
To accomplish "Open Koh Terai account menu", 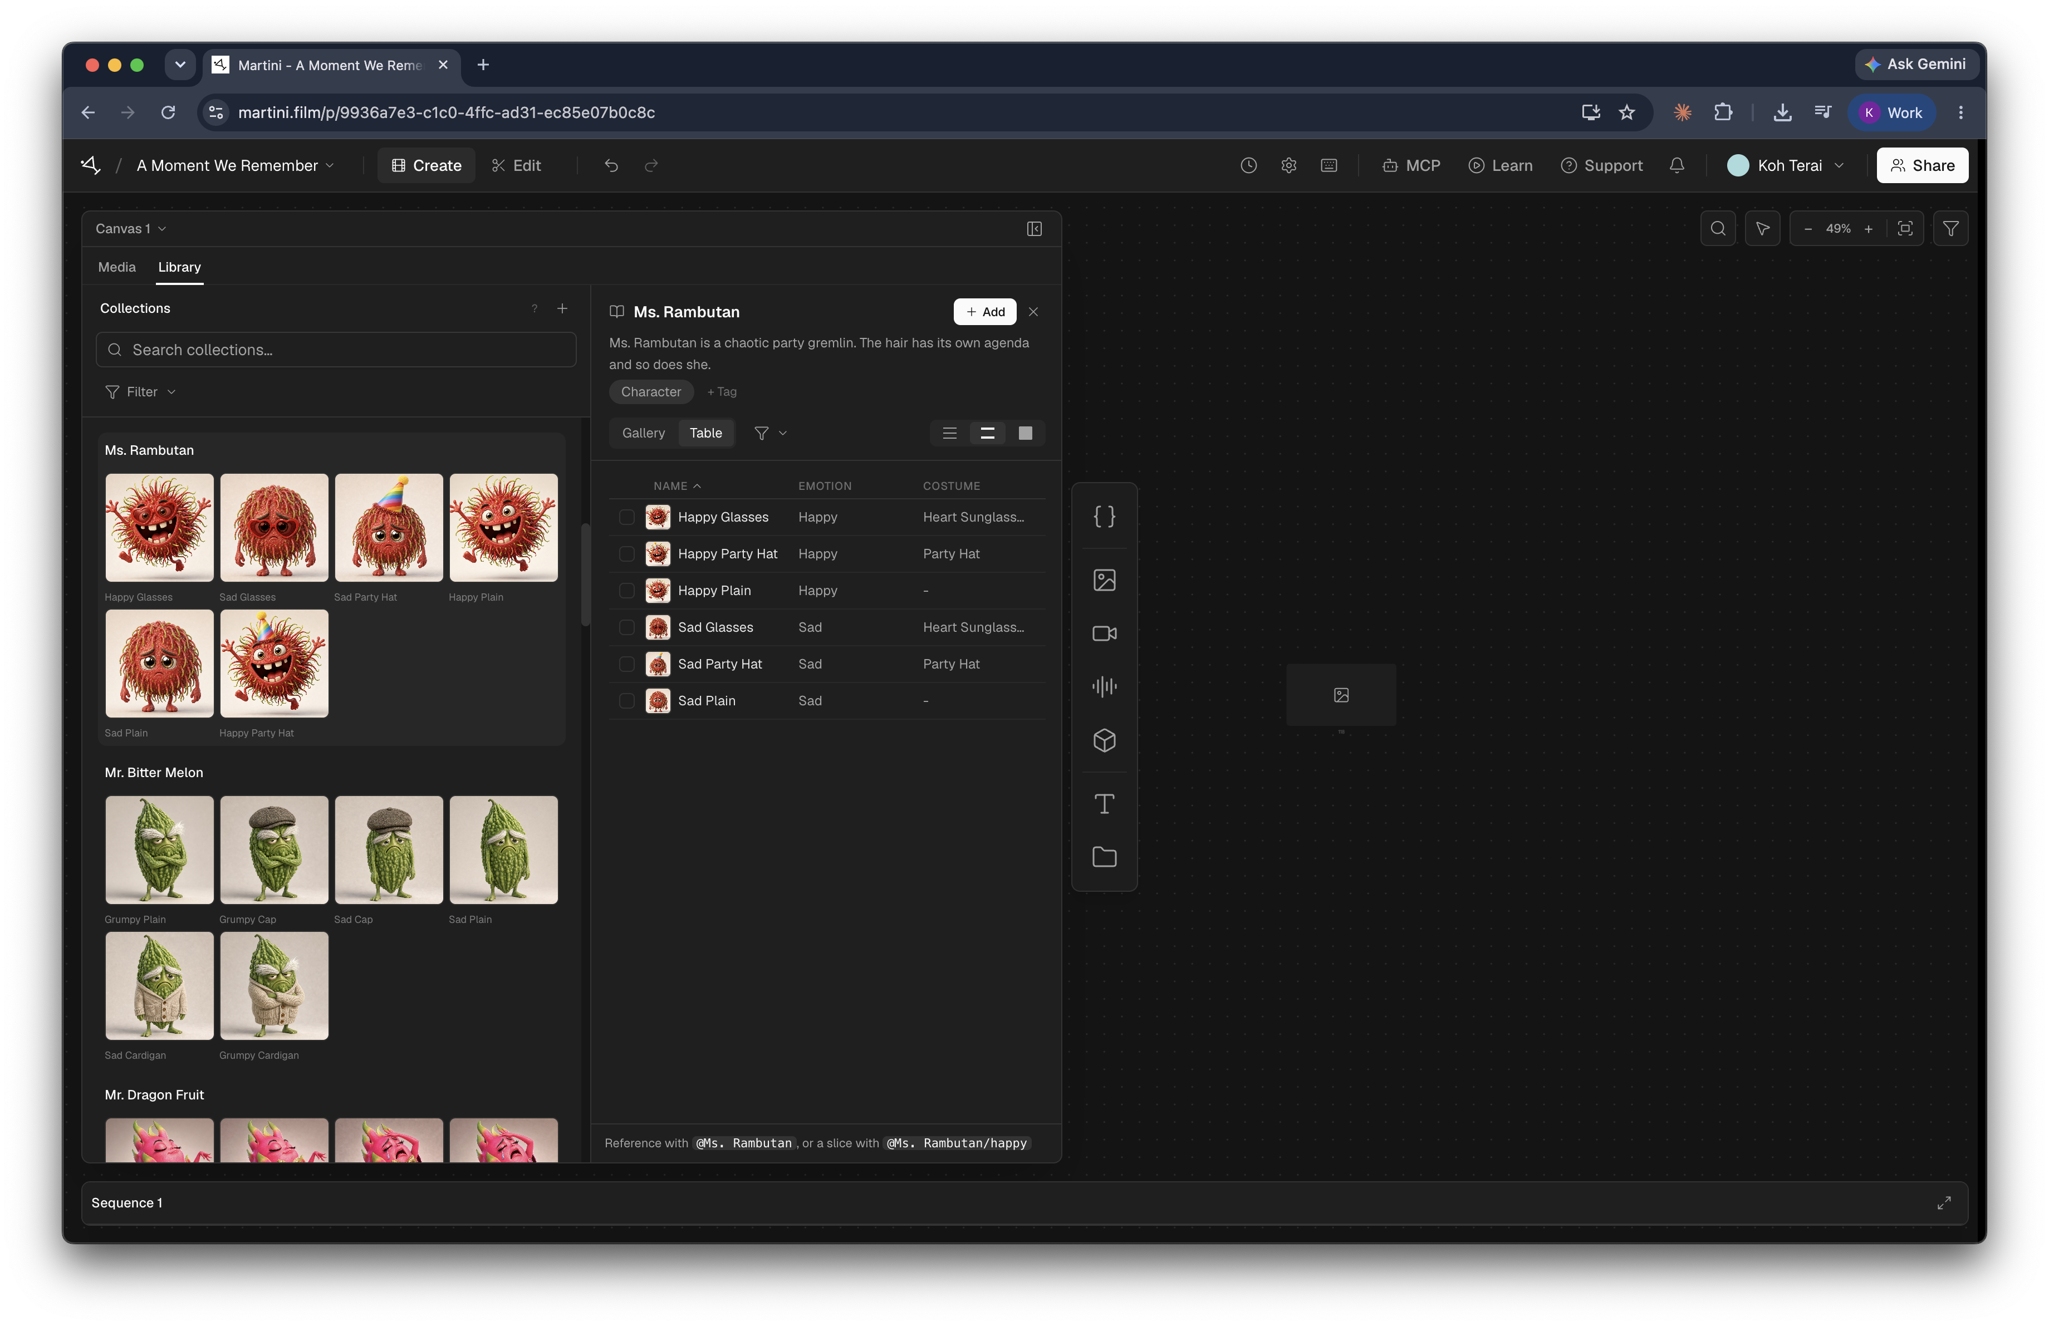I will (x=1786, y=165).
